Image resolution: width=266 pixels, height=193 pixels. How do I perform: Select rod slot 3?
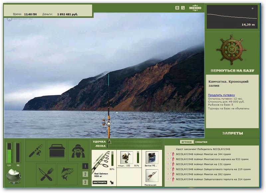pyautogui.click(x=85, y=182)
